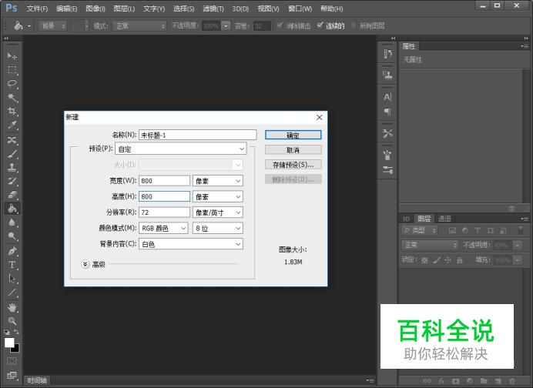
Task: Select the Move tool
Action: [x=12, y=56]
